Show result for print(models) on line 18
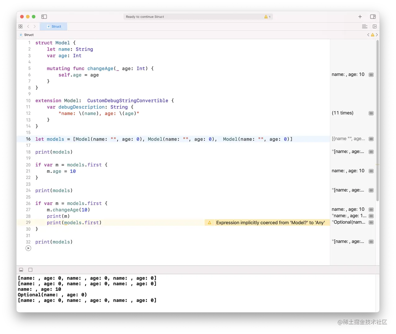This screenshot has width=396, height=334. coord(371,152)
